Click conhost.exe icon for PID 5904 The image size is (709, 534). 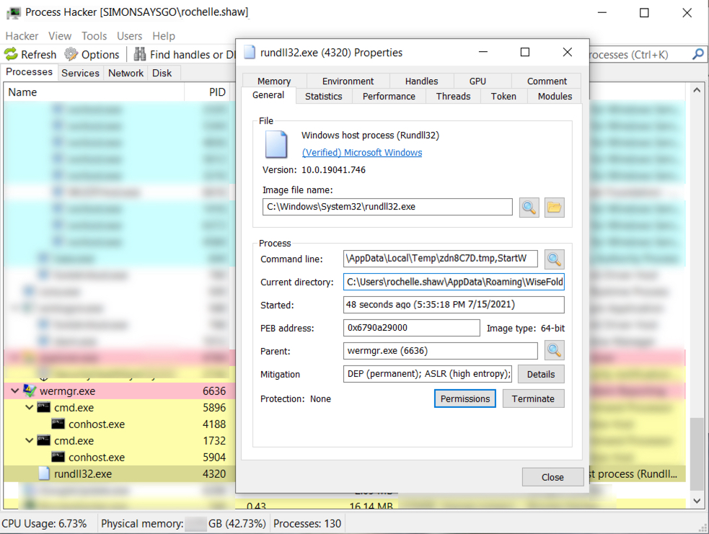tap(58, 457)
